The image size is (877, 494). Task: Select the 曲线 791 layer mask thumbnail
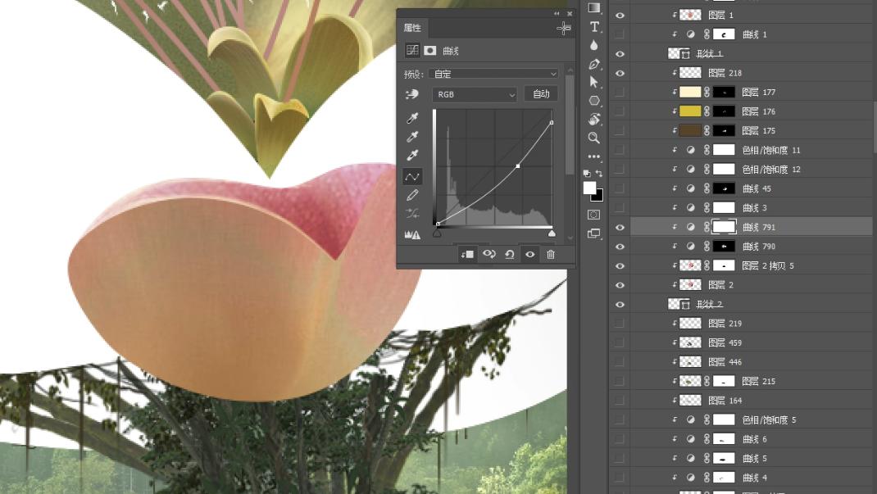(724, 227)
